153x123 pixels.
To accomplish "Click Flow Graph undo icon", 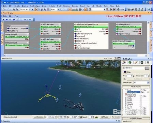I will click(x=18, y=20).
